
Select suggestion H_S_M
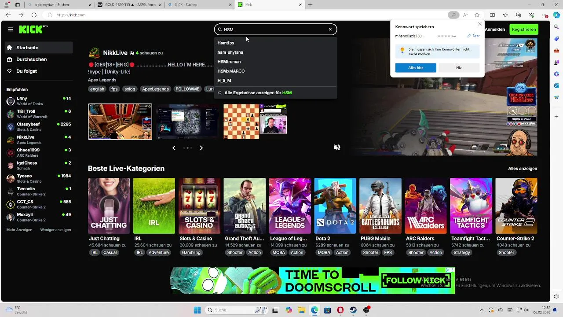pyautogui.click(x=275, y=81)
